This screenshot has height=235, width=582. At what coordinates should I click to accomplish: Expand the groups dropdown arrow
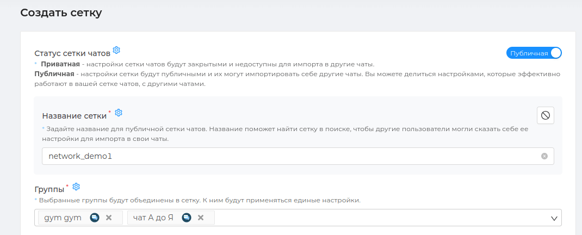tap(554, 218)
